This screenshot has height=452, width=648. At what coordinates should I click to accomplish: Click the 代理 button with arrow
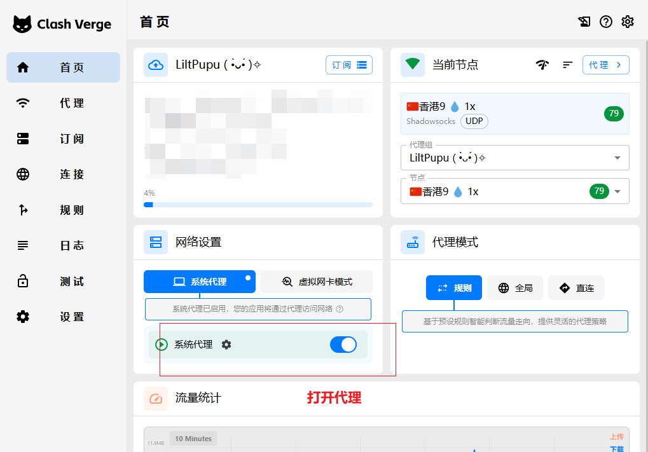(605, 65)
